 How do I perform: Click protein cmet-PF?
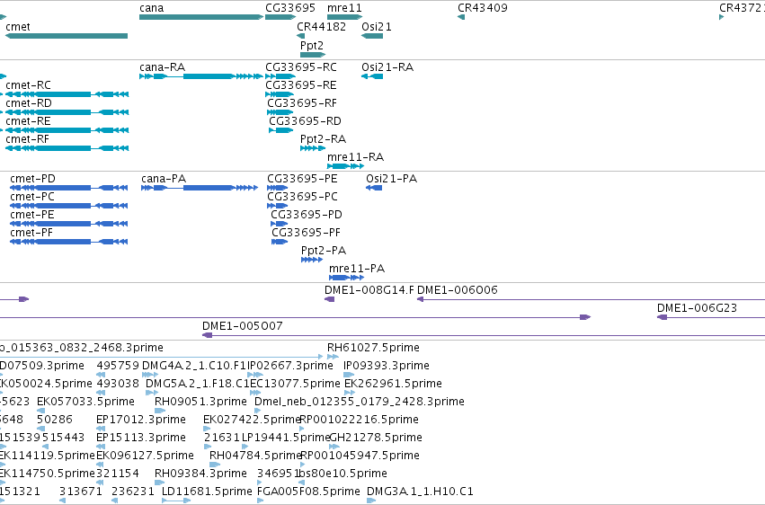(69, 243)
